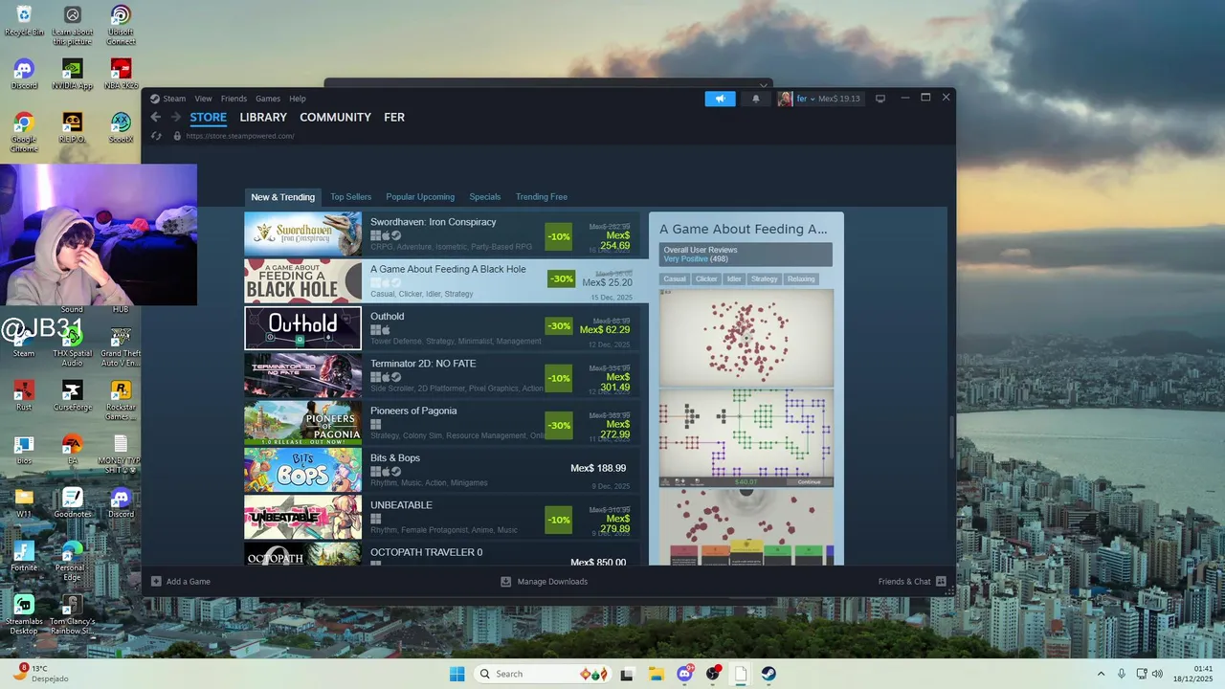
Task: Select the Trending Free tab
Action: tap(542, 197)
